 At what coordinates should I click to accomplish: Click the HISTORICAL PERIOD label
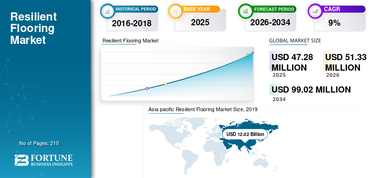136,9
